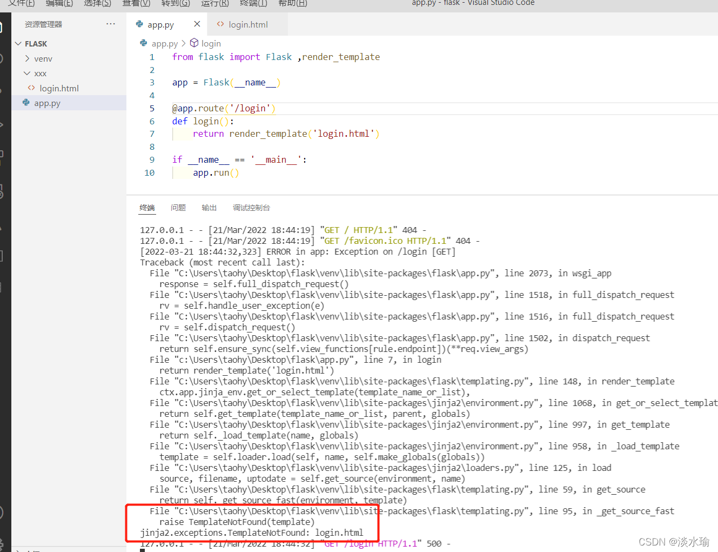
Task: Click line number 1 in gutter
Action: [152, 57]
